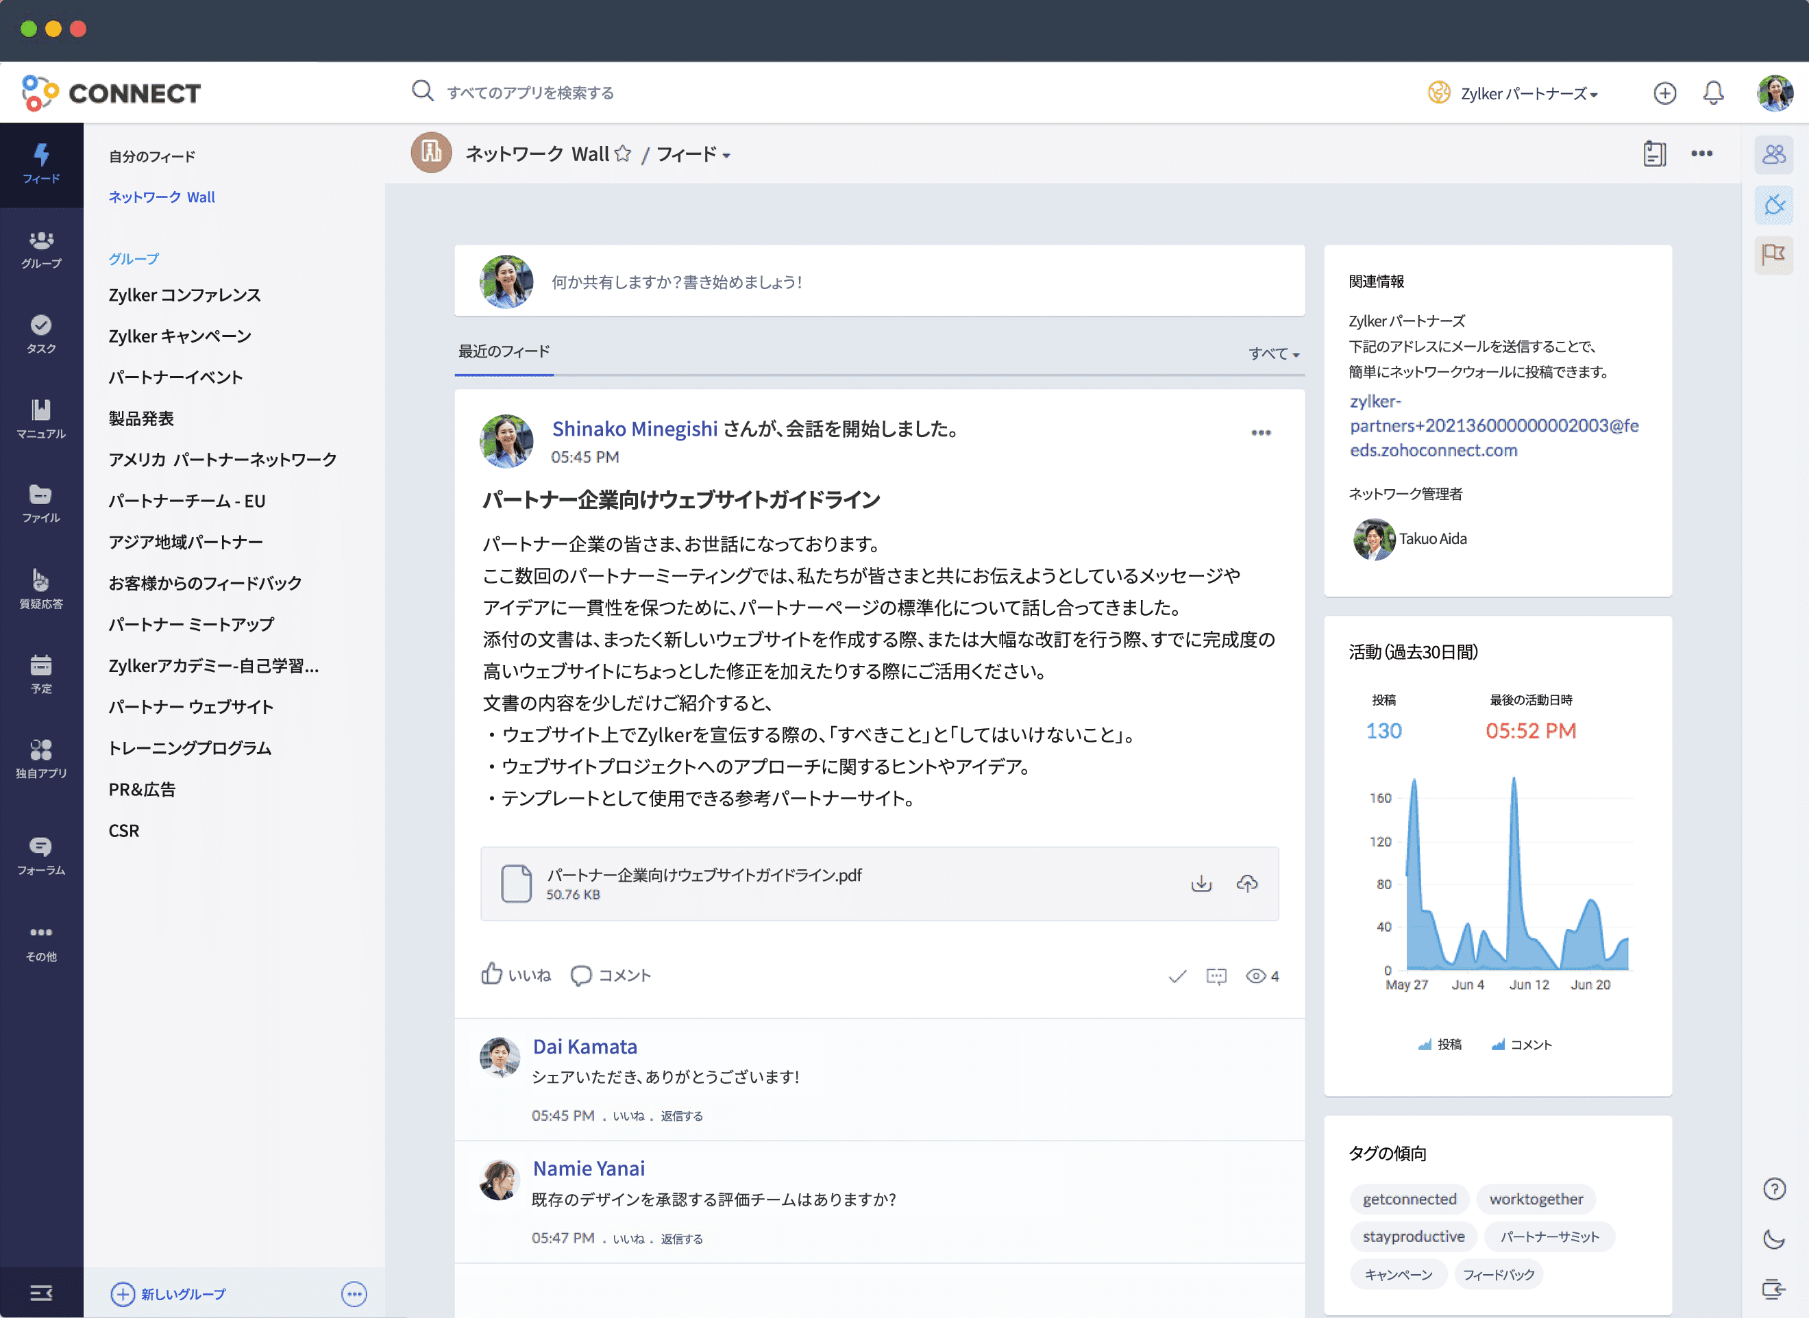Open the Forum (フォーラム) sidebar icon

point(40,856)
